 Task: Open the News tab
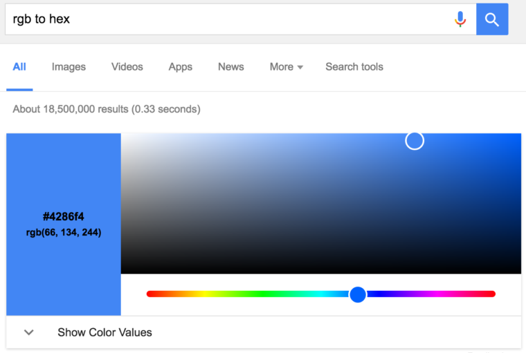tap(231, 67)
